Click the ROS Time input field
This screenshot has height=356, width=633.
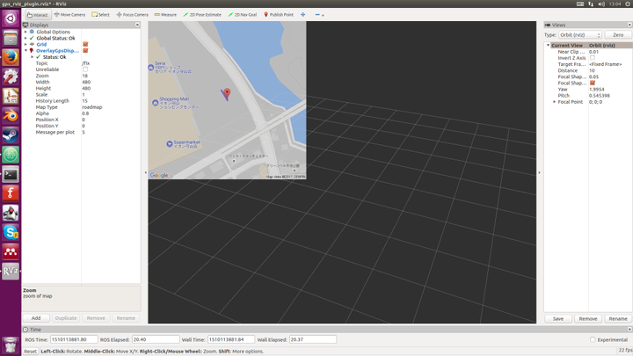point(76,339)
